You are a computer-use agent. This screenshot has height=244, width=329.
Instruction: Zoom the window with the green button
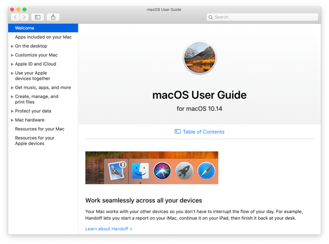tap(25, 9)
